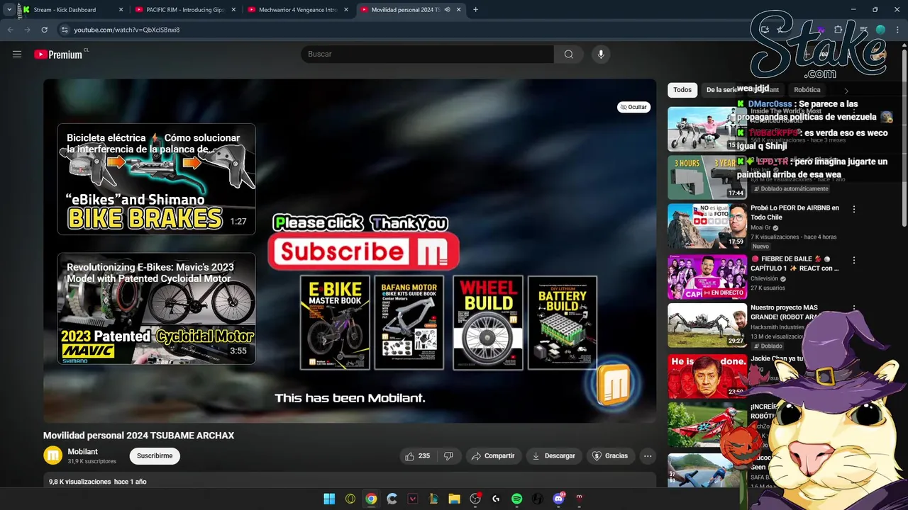Click the search magnifier button
The width and height of the screenshot is (908, 510).
pyautogui.click(x=569, y=55)
